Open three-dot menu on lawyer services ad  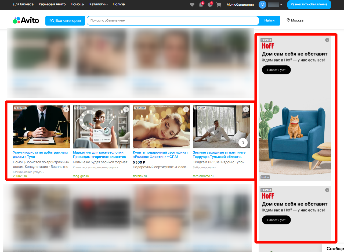coord(66,109)
